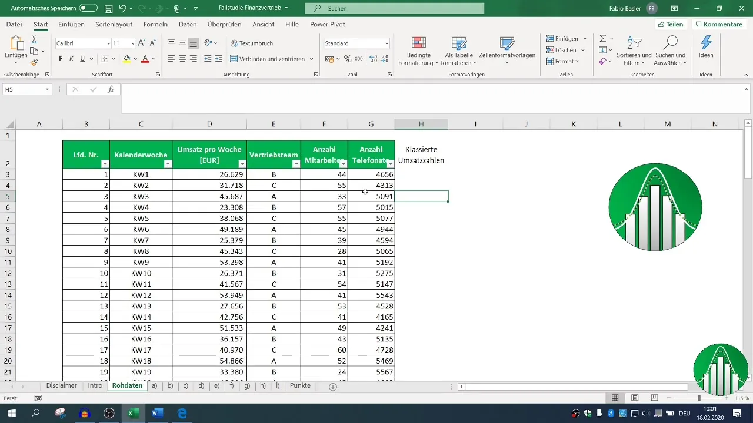The image size is (753, 423).
Task: Open Bedingte Formatierung
Action: click(x=418, y=51)
